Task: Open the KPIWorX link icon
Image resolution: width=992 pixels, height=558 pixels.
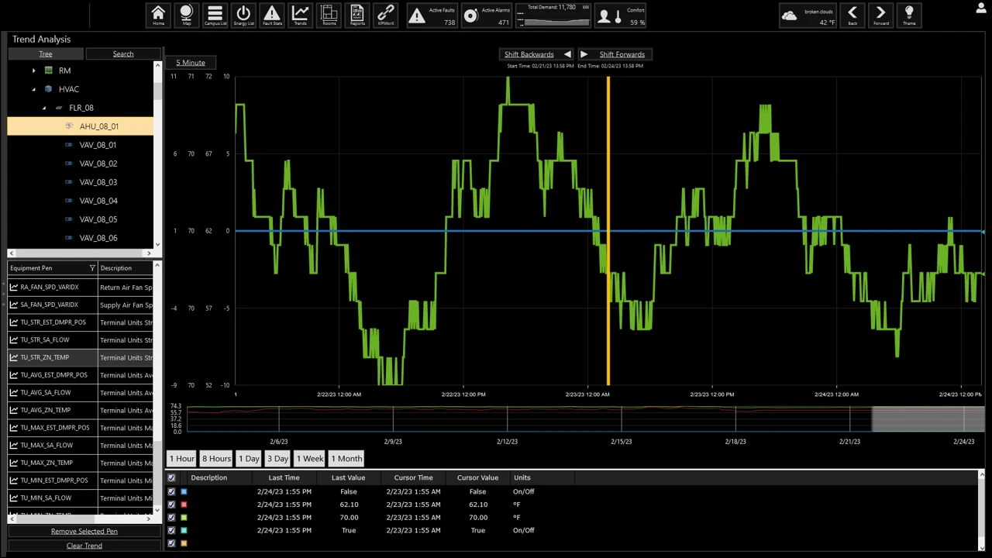Action: point(385,15)
